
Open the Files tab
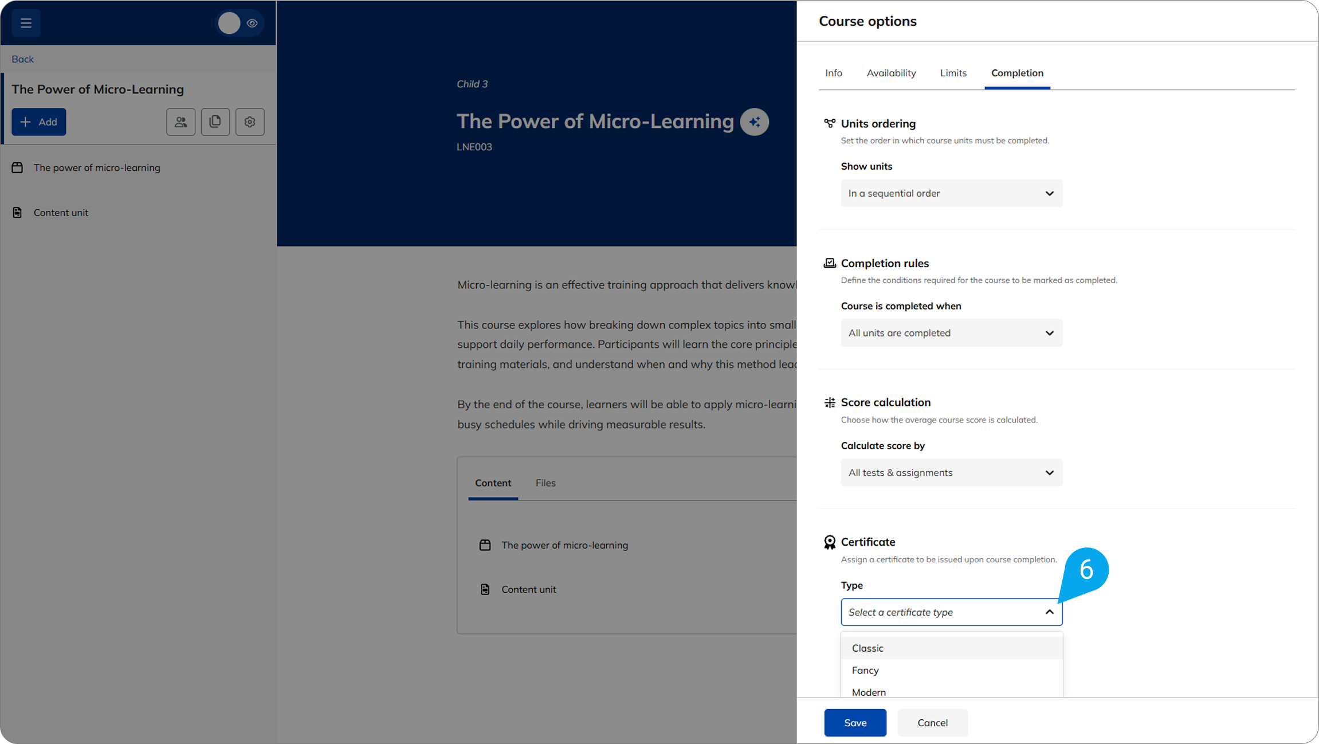545,483
